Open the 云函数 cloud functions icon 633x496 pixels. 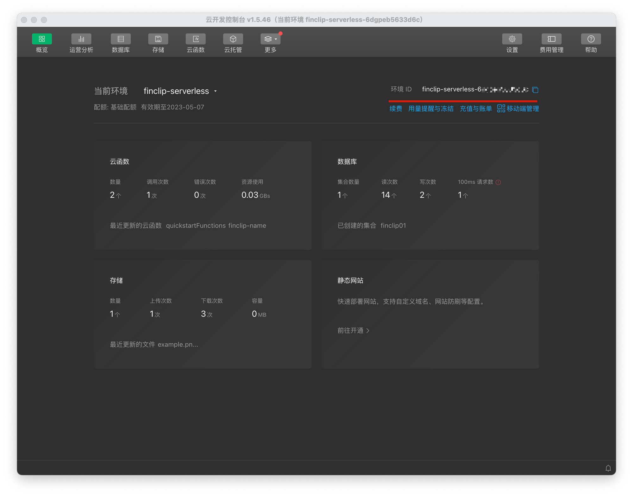pyautogui.click(x=196, y=39)
